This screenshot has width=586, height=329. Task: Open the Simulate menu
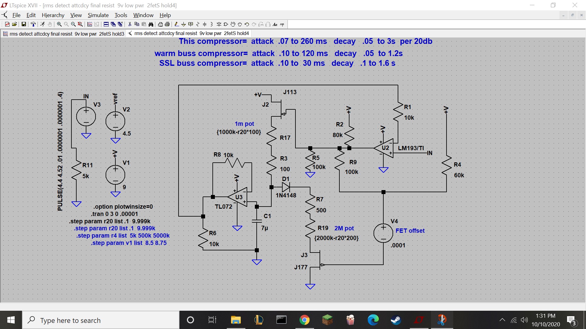(98, 15)
